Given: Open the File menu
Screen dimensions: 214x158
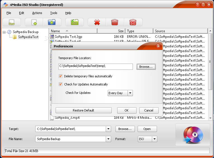Looking at the screenshot, I should (9, 13).
